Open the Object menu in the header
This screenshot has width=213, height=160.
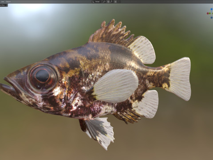[8, 2]
